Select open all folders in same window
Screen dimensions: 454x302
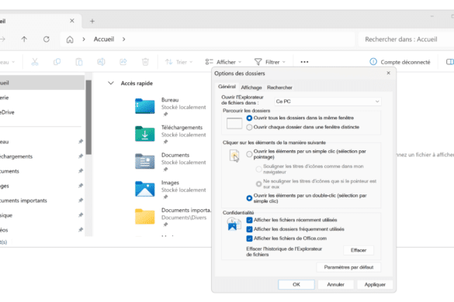[300, 118]
